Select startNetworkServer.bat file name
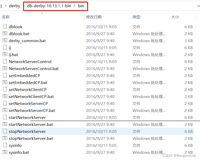Viewport: 200px width, 160px height. (x=31, y=125)
